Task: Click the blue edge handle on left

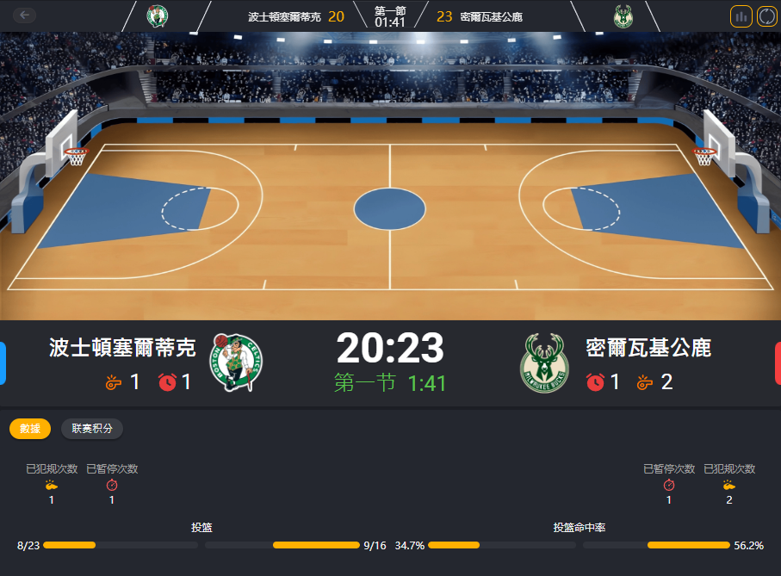Action: click(x=3, y=363)
